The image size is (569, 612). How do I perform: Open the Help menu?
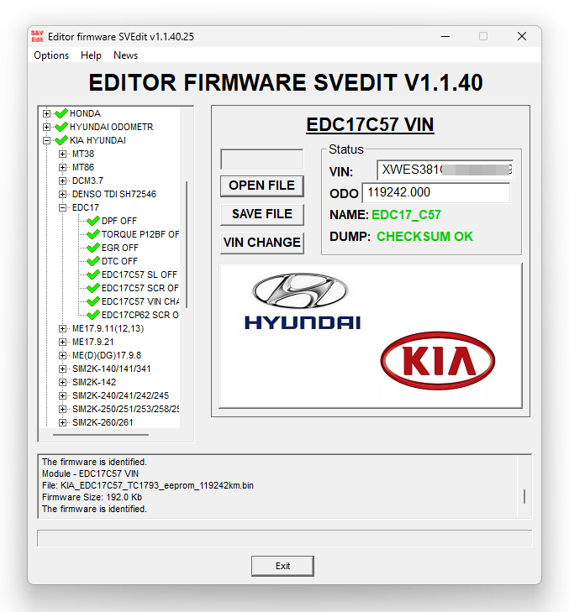(x=91, y=55)
